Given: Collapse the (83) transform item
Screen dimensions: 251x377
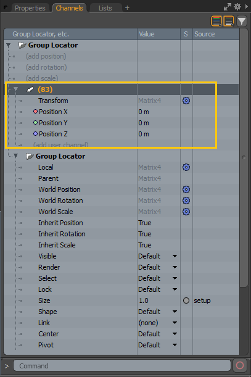Looking at the screenshot, I should pyautogui.click(x=16, y=89).
